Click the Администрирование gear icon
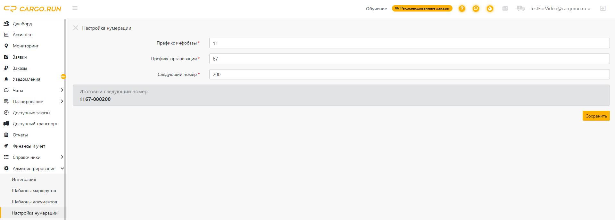This screenshot has height=220, width=615. click(x=6, y=168)
